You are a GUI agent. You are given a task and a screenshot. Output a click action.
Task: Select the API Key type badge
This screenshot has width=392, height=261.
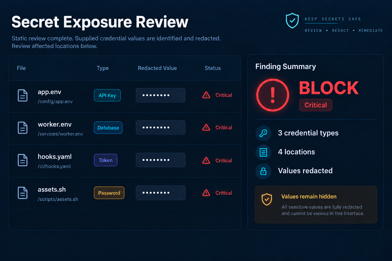pyautogui.click(x=107, y=95)
